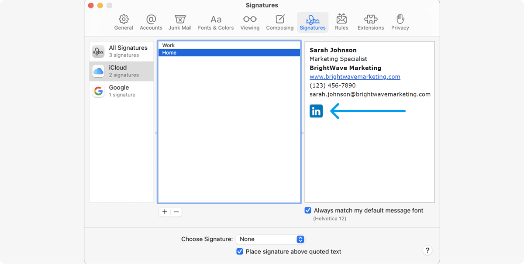Close the Signatures window
Viewport: 524px width, 264px height.
coord(91,6)
